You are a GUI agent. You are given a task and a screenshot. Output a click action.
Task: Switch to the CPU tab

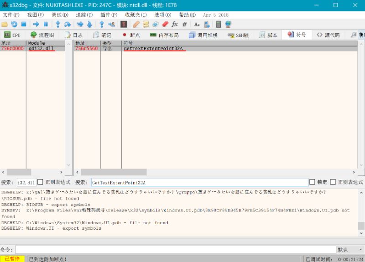pyautogui.click(x=12, y=35)
